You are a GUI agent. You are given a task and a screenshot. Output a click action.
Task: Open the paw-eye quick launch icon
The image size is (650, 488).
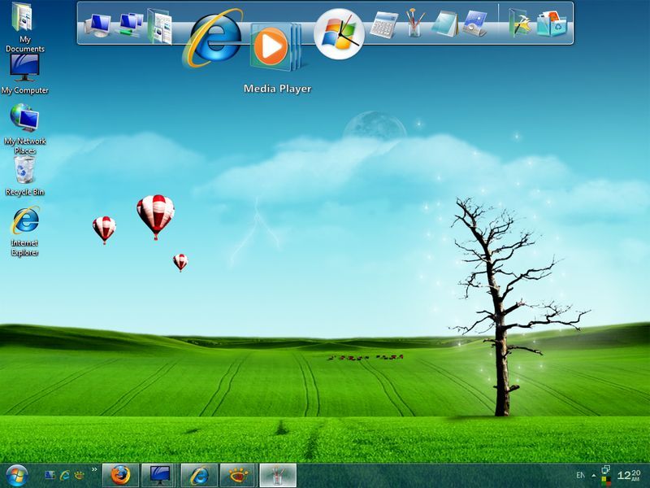(x=79, y=475)
